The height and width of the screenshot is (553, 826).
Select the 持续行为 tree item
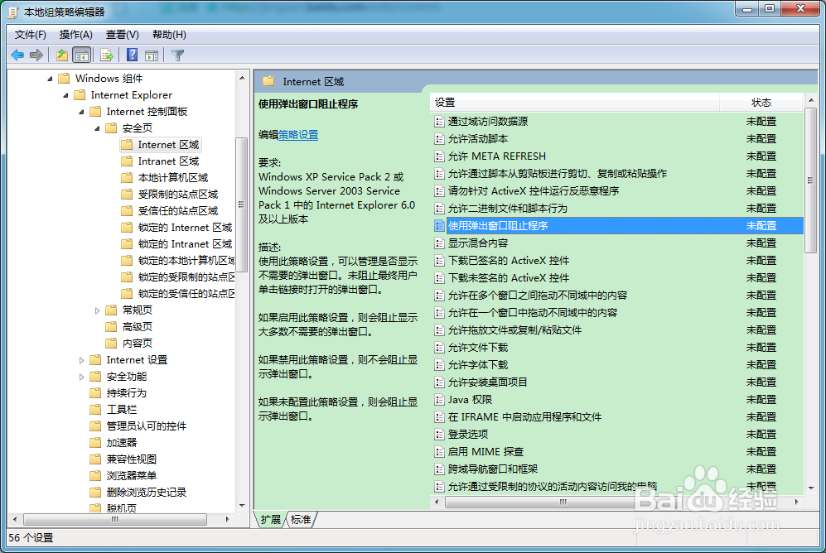pyautogui.click(x=127, y=393)
